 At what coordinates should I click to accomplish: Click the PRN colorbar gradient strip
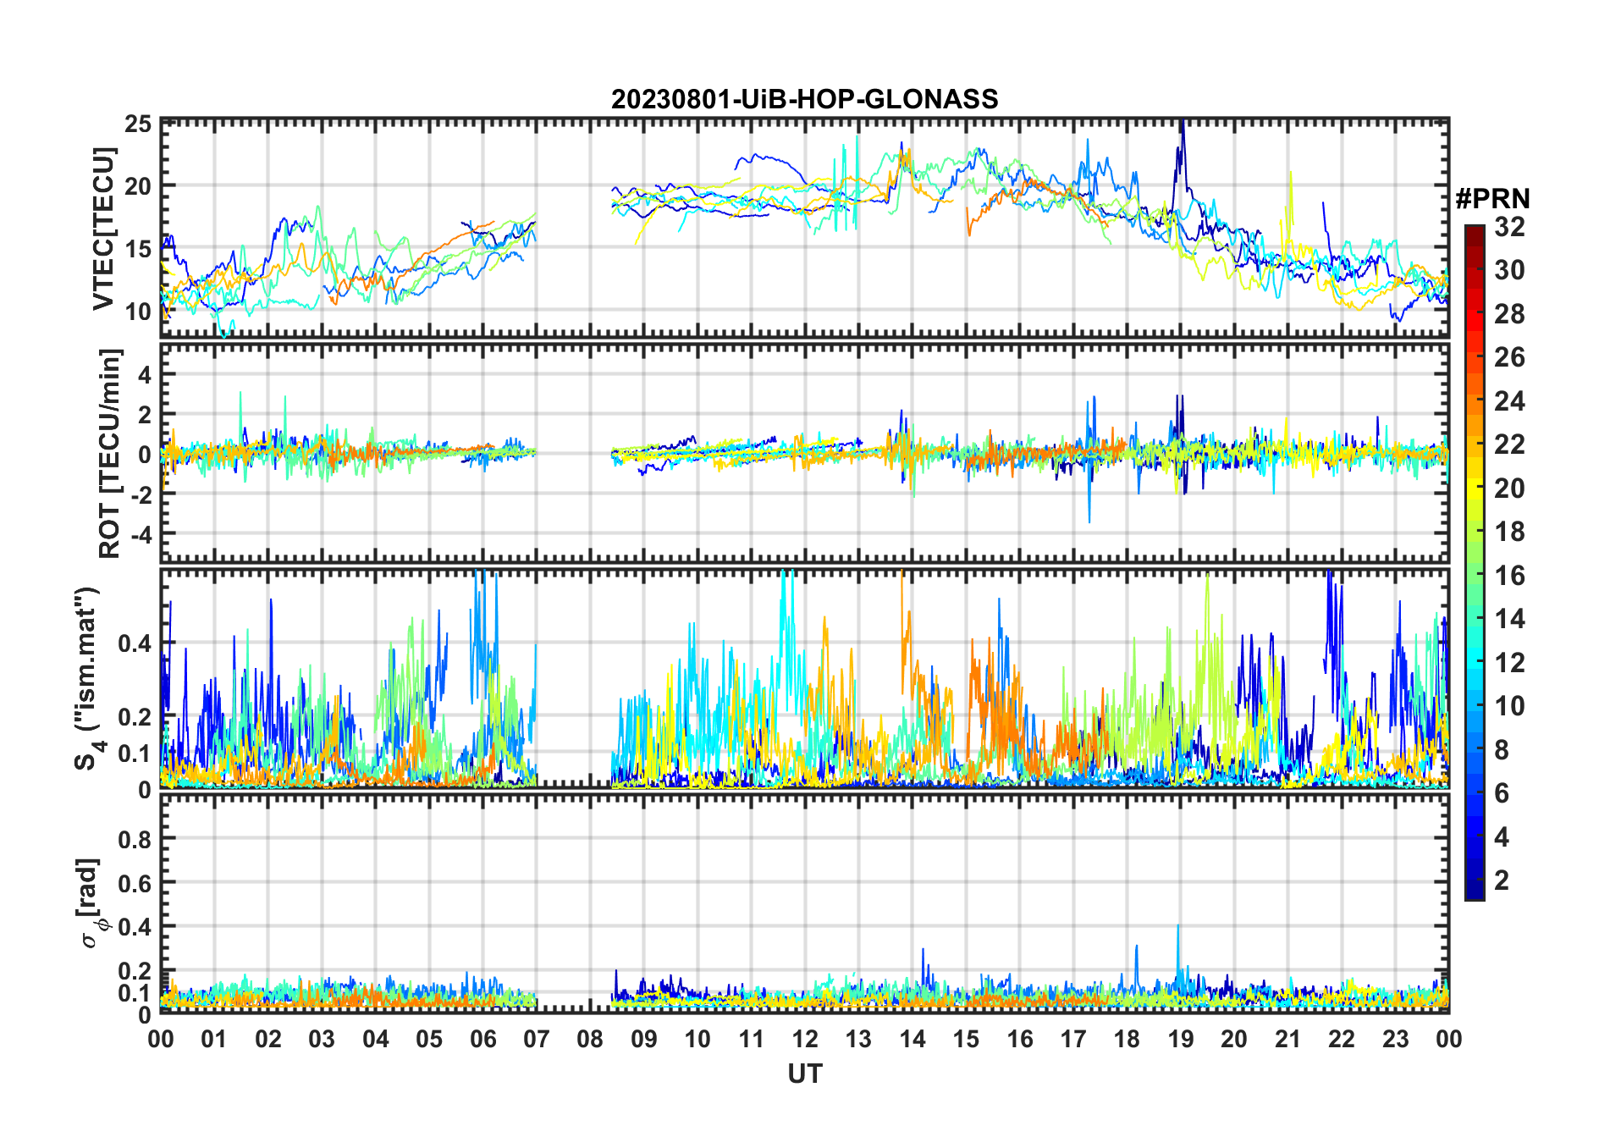(x=1475, y=562)
